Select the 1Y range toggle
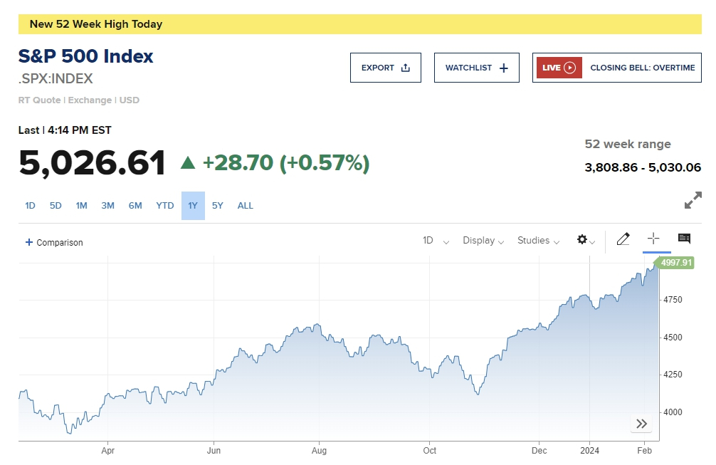The height and width of the screenshot is (465, 716). tap(193, 206)
